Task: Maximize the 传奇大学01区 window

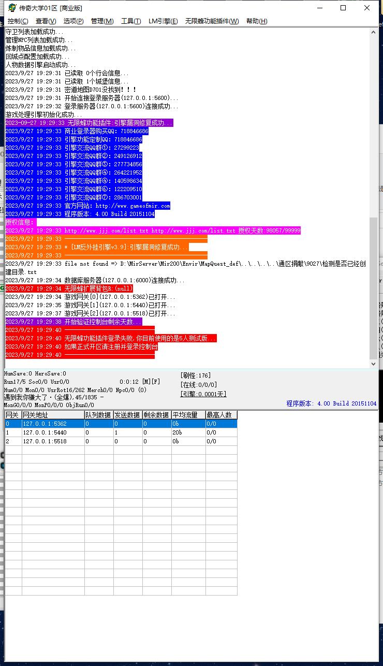Action: click(x=343, y=8)
